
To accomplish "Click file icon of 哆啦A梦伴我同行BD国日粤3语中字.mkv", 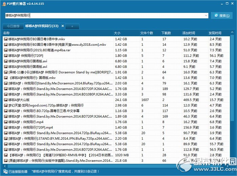I will click(6, 39).
